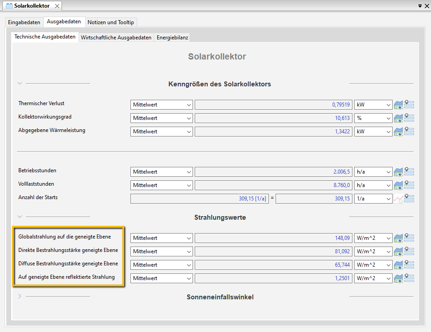Click pinned list icon for reflektierte Strahlung row

pos(409,278)
